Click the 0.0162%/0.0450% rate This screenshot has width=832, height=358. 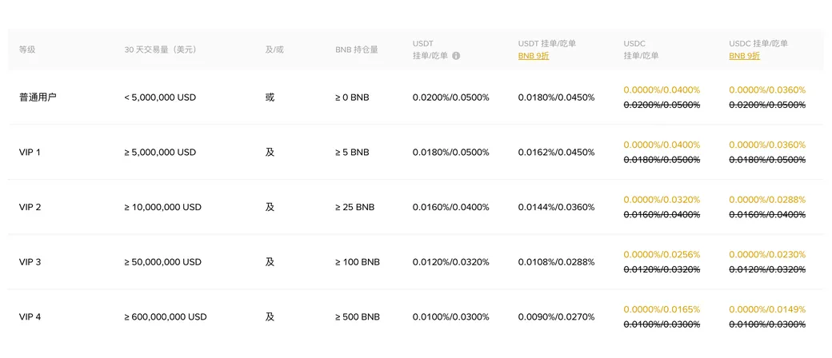pos(556,152)
